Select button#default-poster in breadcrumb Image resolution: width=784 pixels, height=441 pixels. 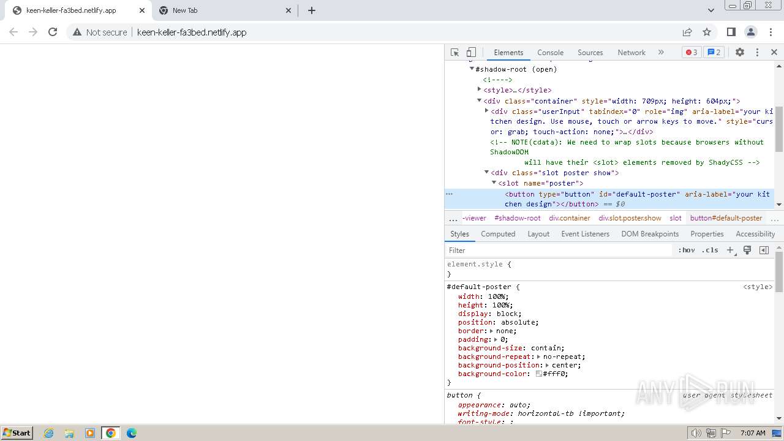tap(726, 218)
